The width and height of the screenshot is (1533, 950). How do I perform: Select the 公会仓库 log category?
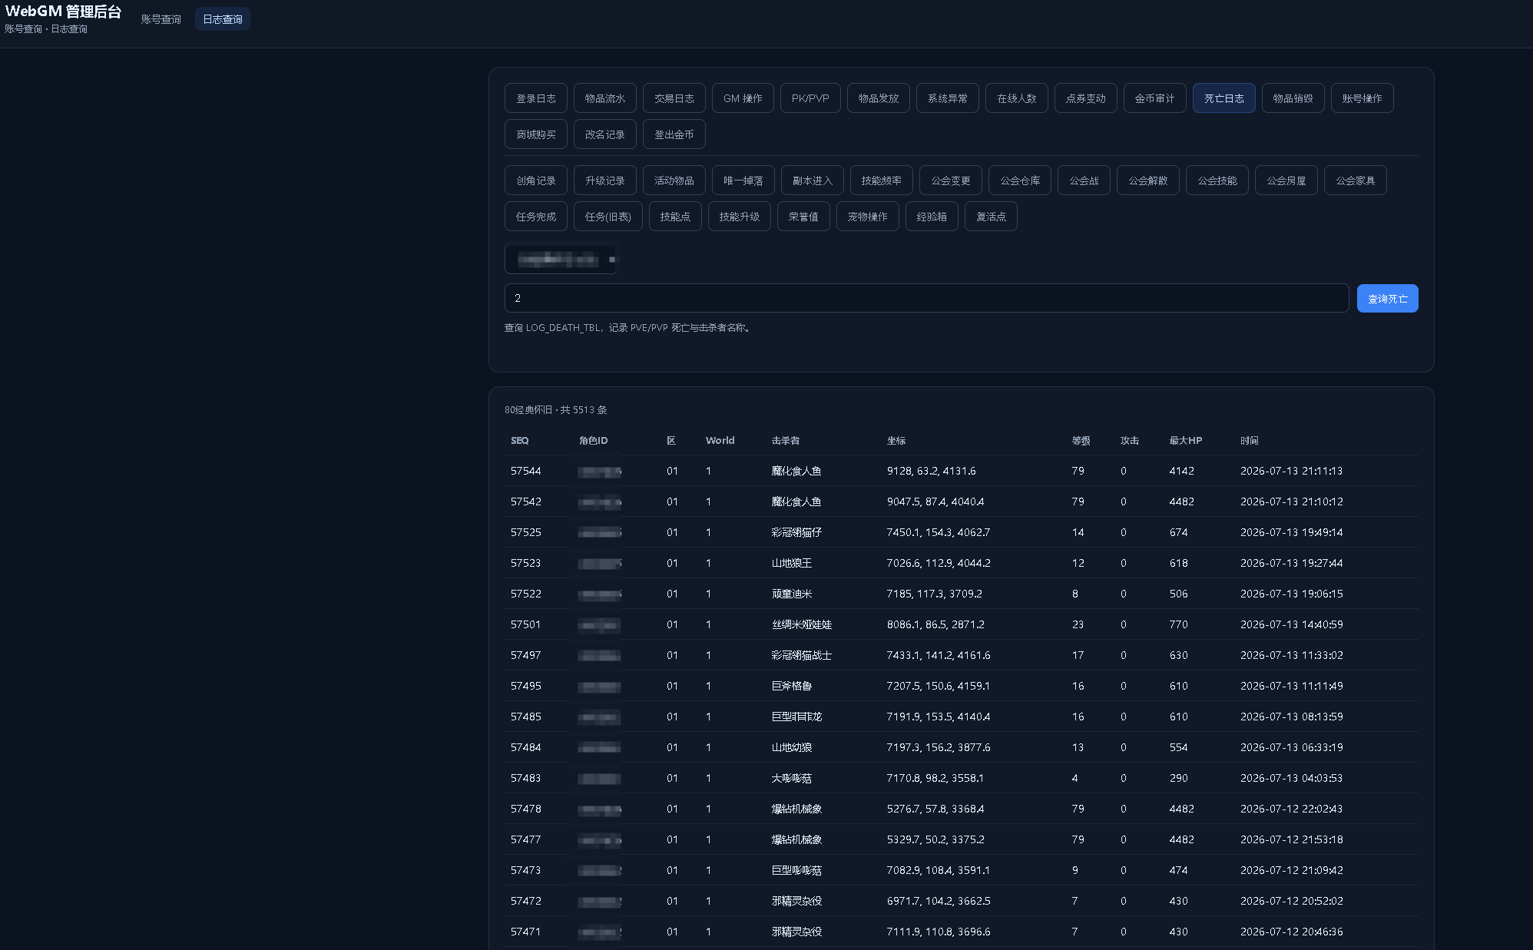[x=1020, y=180]
